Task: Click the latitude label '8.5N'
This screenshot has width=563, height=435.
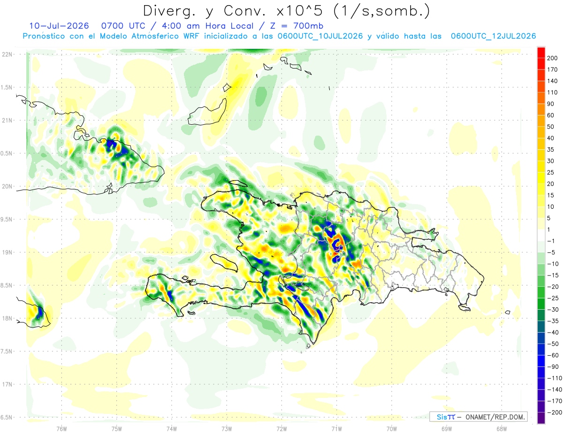Action: pos(6,285)
